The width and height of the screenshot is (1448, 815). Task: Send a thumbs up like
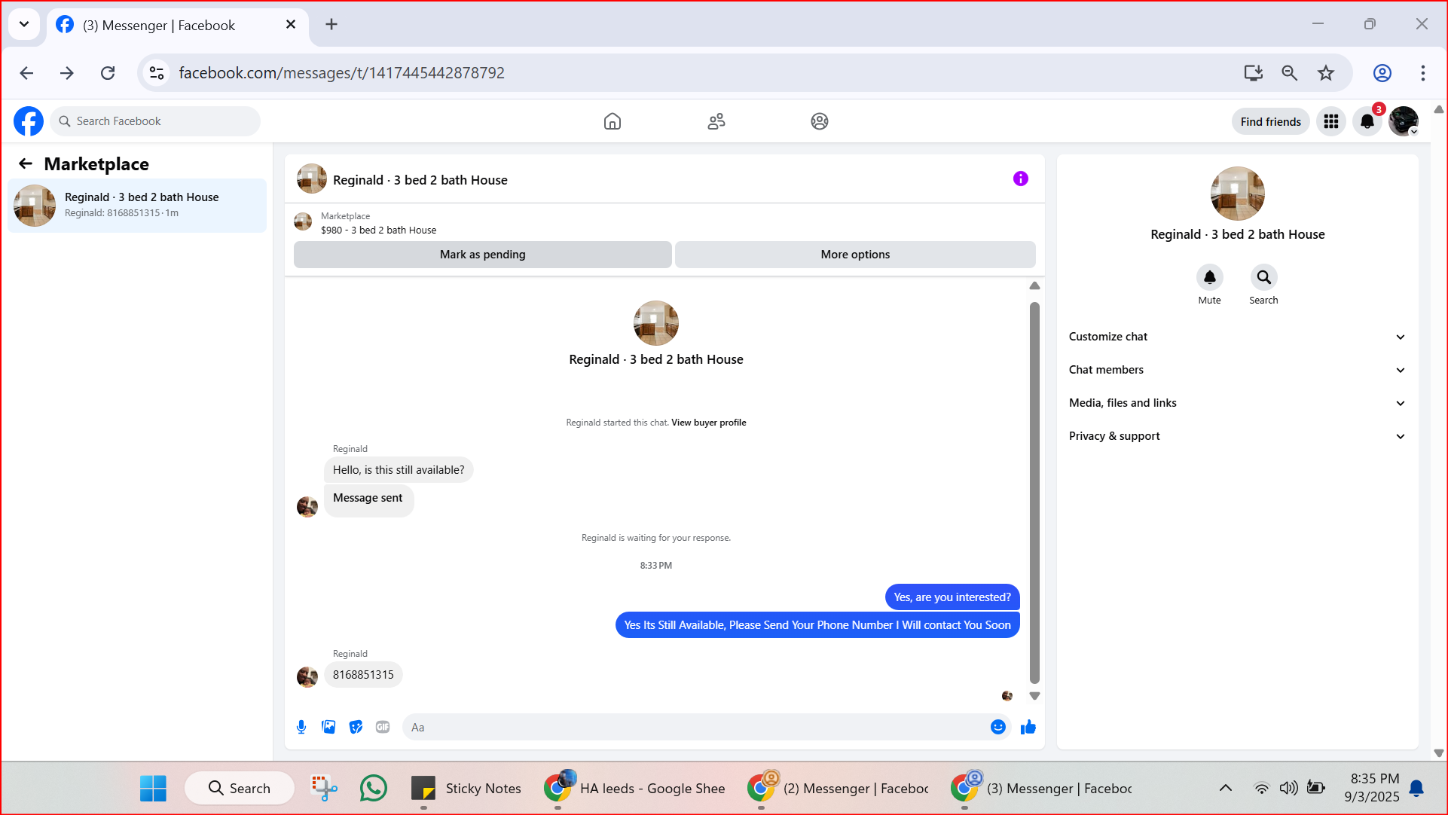[1028, 727]
